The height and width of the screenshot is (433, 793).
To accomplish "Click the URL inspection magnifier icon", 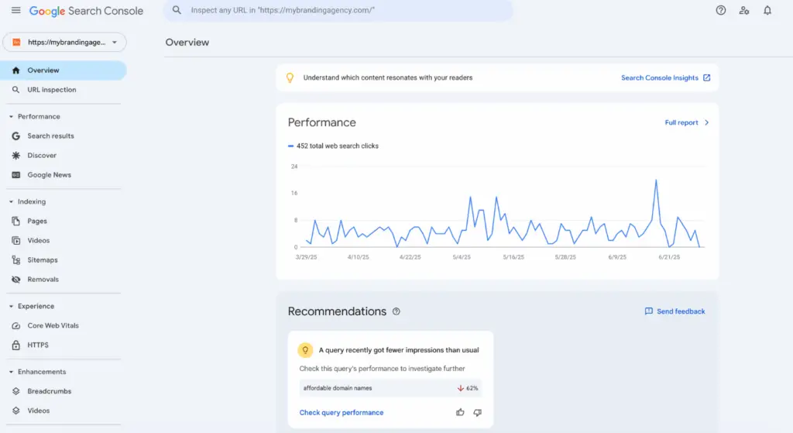I will click(15, 90).
